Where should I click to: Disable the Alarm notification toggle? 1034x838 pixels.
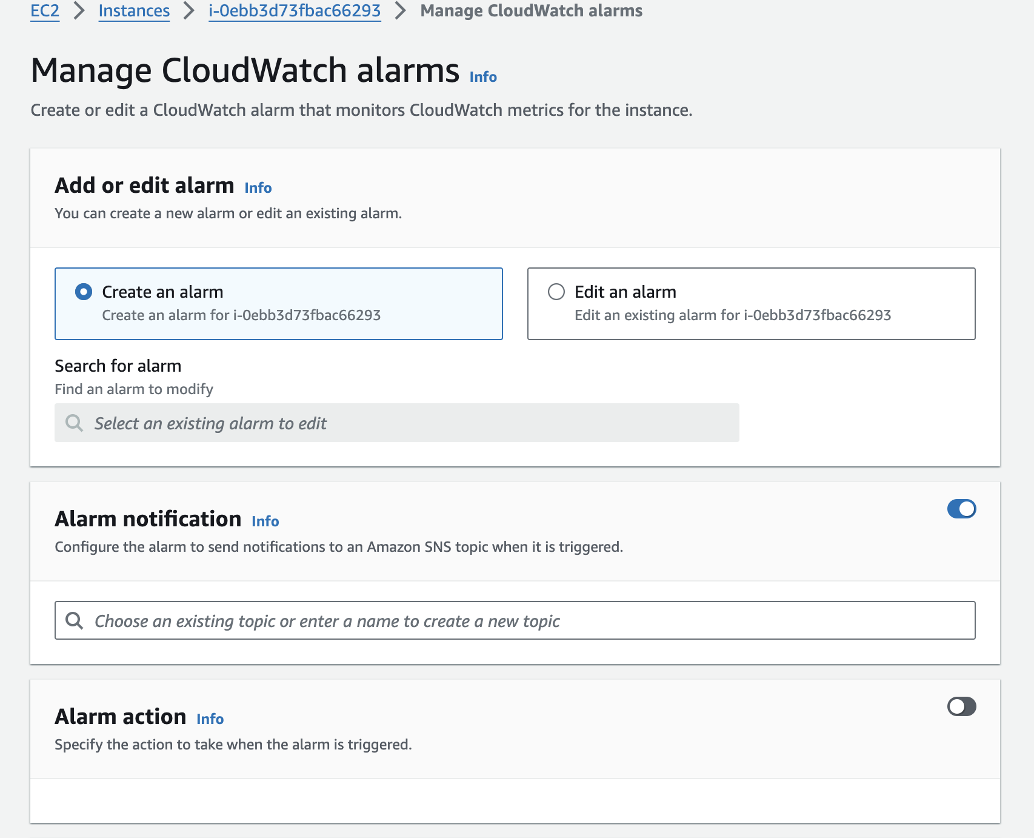coord(961,509)
